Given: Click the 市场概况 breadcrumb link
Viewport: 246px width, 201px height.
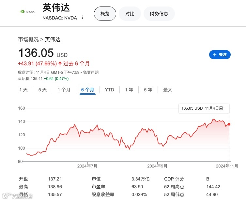Looking at the screenshot, I should (28, 39).
